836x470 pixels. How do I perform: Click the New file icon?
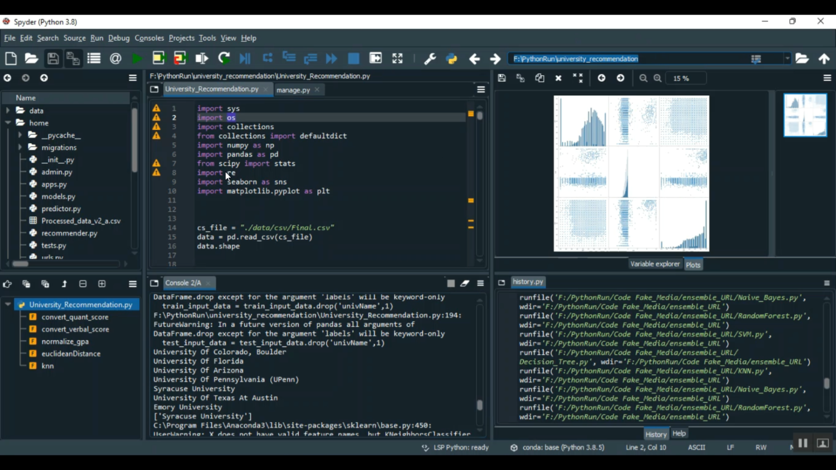[x=11, y=58]
